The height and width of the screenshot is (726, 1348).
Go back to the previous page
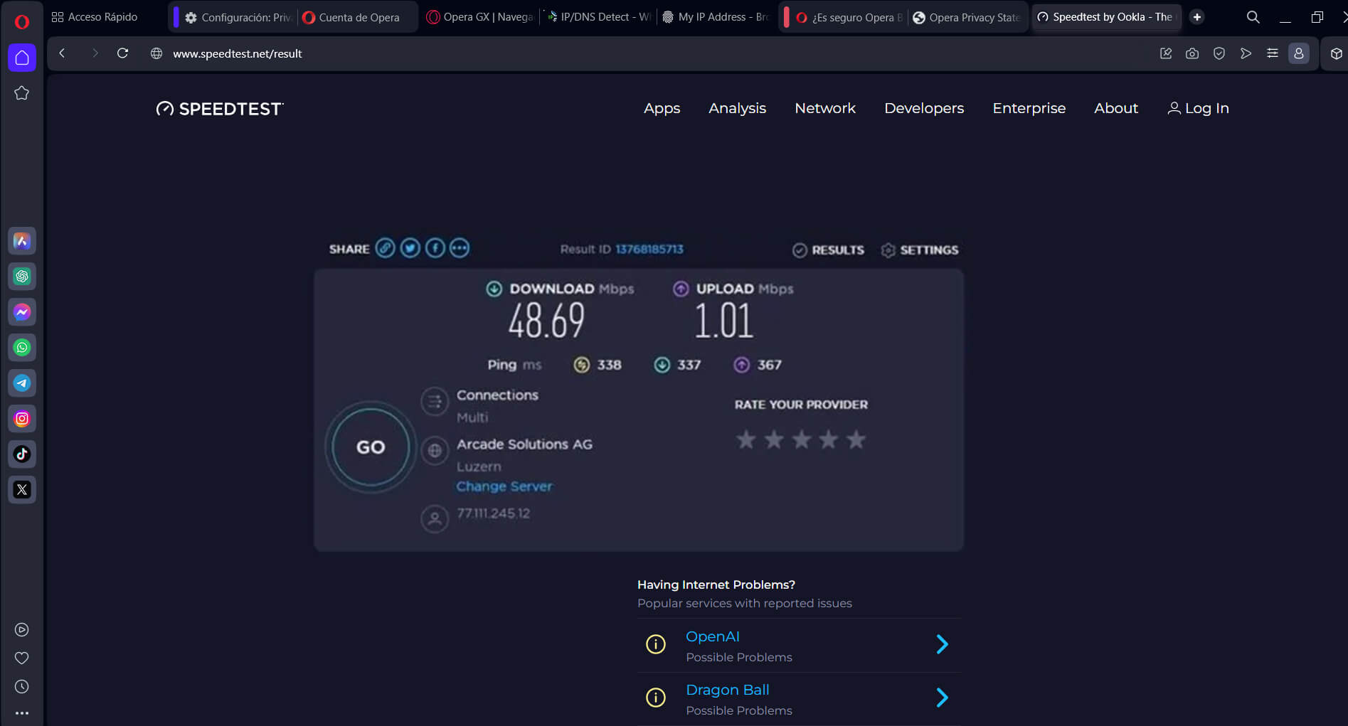pyautogui.click(x=63, y=53)
